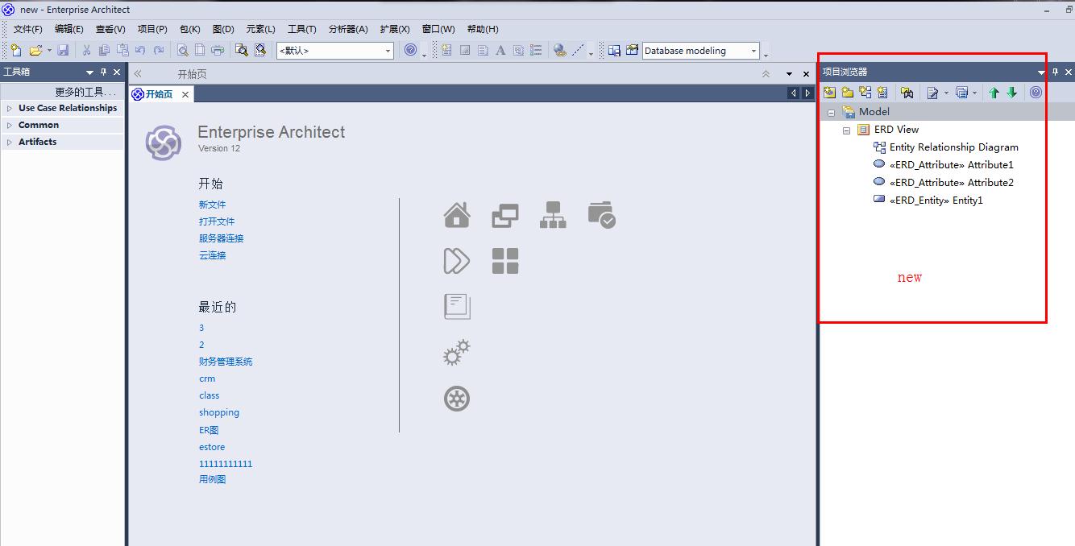Select «ERD_Attribute» Attribute1 in project browser

(952, 165)
